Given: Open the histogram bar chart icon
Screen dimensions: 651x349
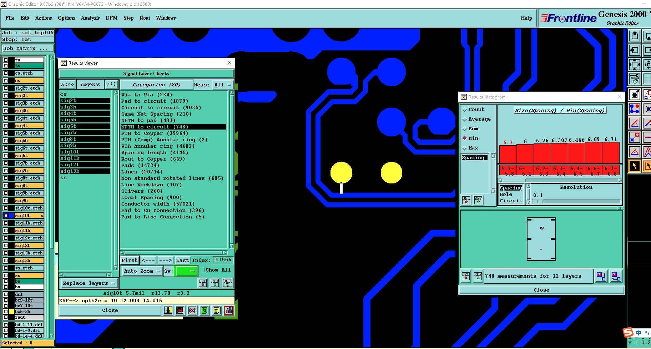Looking at the screenshot, I should point(229,310).
